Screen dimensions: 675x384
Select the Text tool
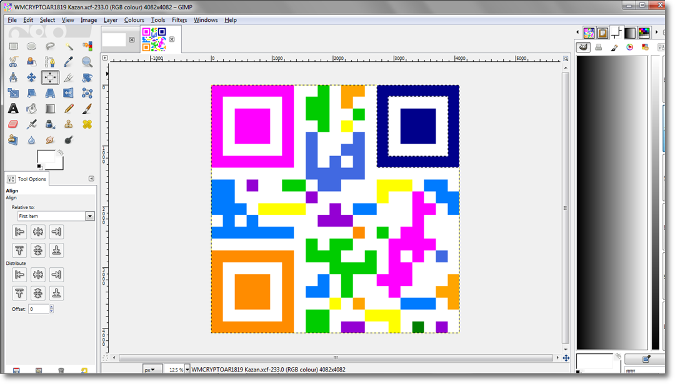(x=13, y=109)
